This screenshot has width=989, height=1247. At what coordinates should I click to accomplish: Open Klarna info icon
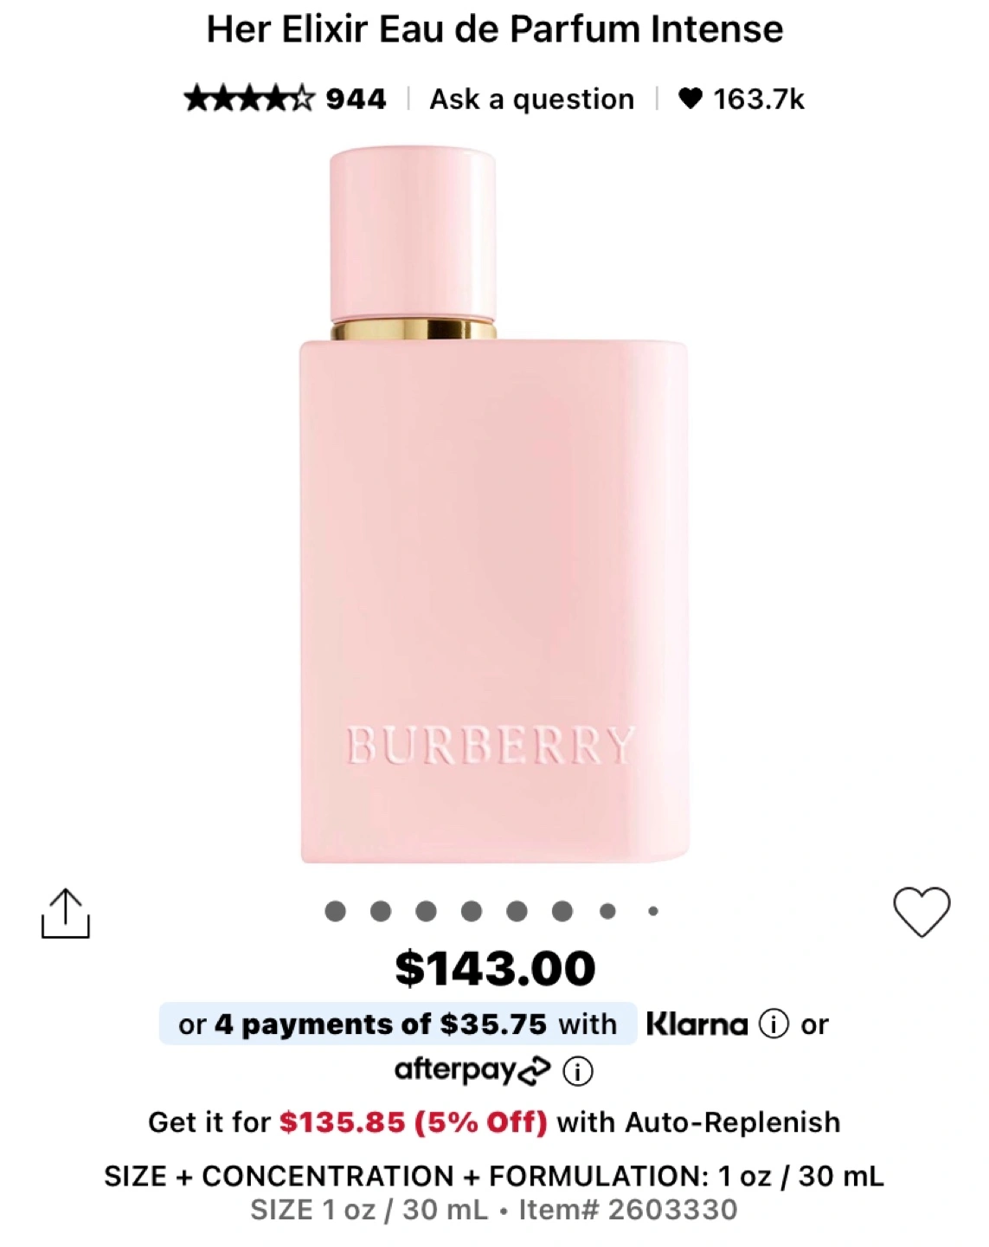pyautogui.click(x=774, y=1024)
